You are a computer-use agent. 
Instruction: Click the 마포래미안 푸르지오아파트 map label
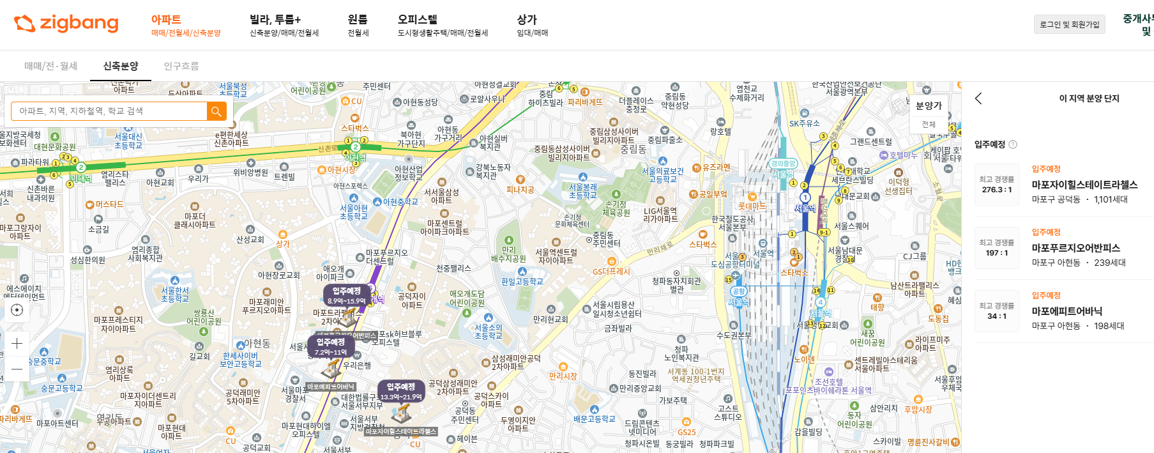click(x=266, y=306)
